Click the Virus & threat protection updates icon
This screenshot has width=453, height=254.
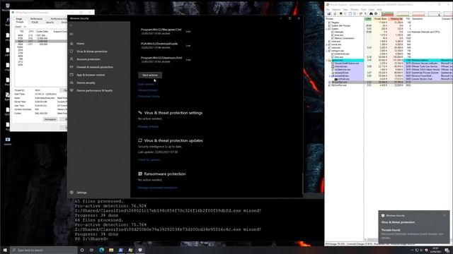pyautogui.click(x=140, y=140)
